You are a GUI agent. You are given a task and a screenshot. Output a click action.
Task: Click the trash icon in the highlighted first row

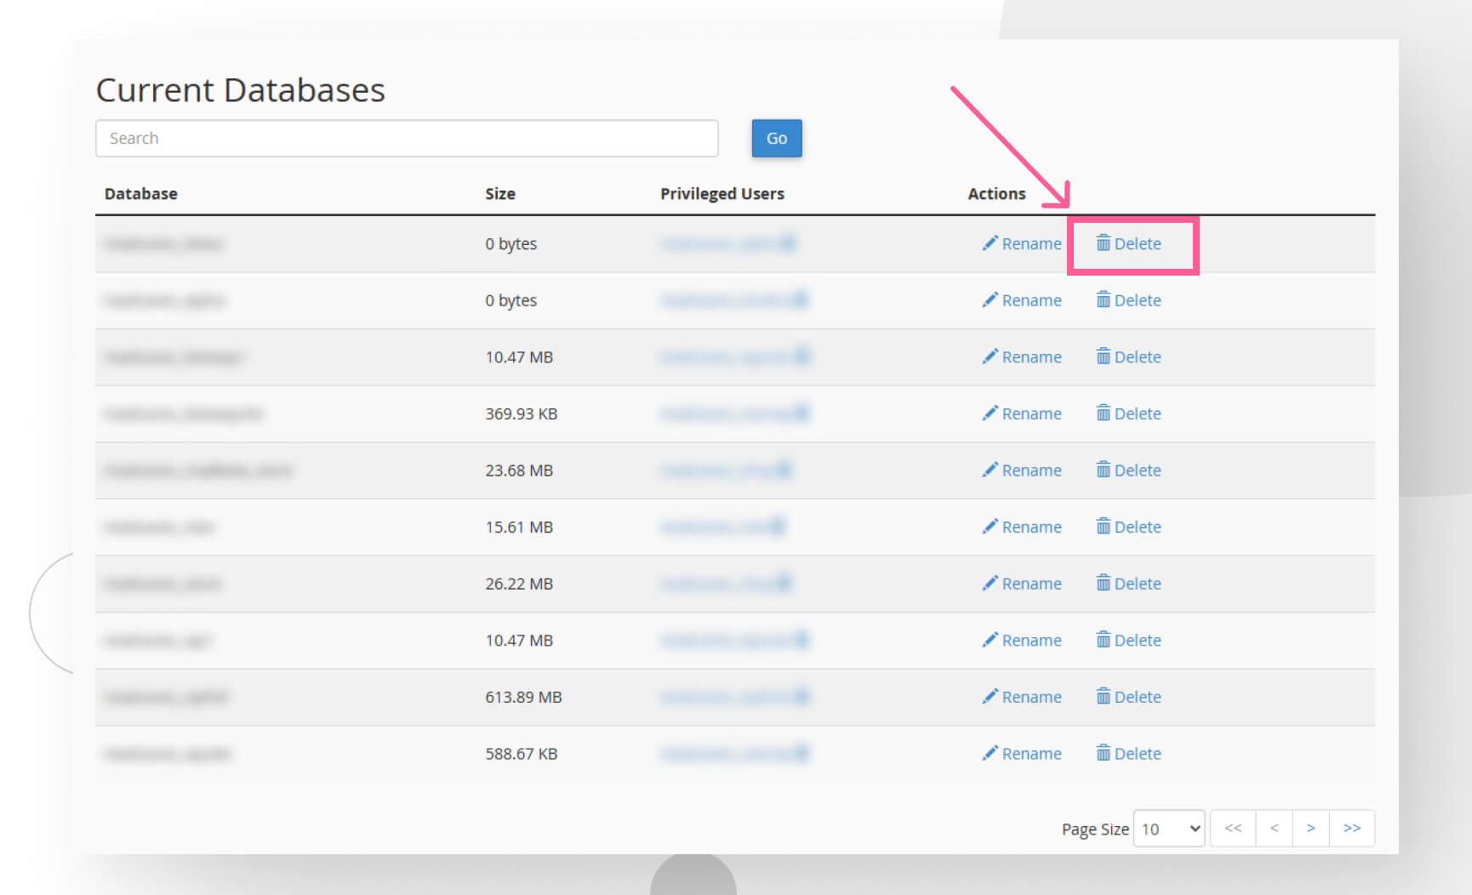pyautogui.click(x=1103, y=243)
